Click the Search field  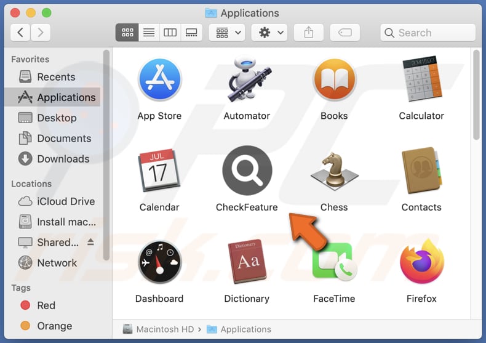tap(428, 33)
